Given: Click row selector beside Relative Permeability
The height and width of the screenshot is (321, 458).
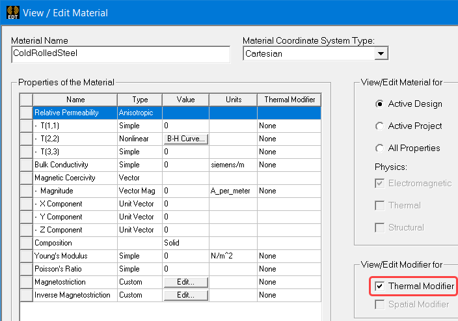Looking at the screenshot, I should (x=26, y=113).
